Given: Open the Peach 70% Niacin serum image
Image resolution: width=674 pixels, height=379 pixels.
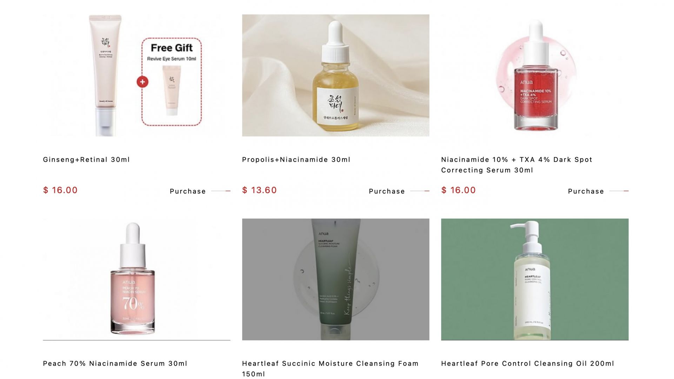Looking at the screenshot, I should pos(136,279).
